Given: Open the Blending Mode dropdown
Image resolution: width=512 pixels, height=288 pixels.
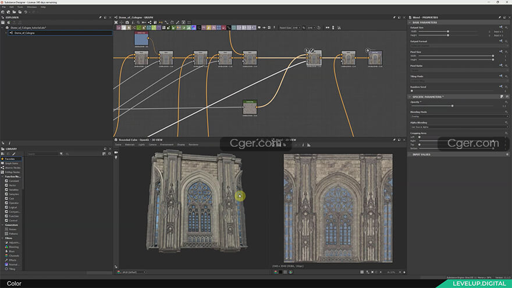Looking at the screenshot, I should pyautogui.click(x=460, y=116).
